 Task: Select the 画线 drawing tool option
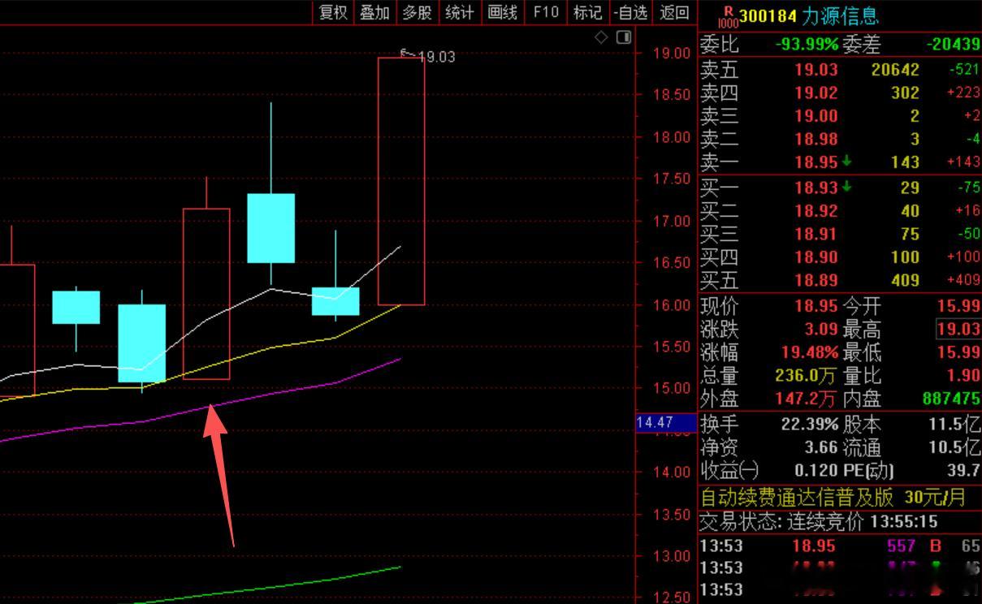(x=503, y=12)
